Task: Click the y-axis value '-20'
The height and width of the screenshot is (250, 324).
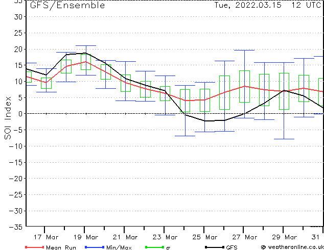Action: (x=16, y=179)
